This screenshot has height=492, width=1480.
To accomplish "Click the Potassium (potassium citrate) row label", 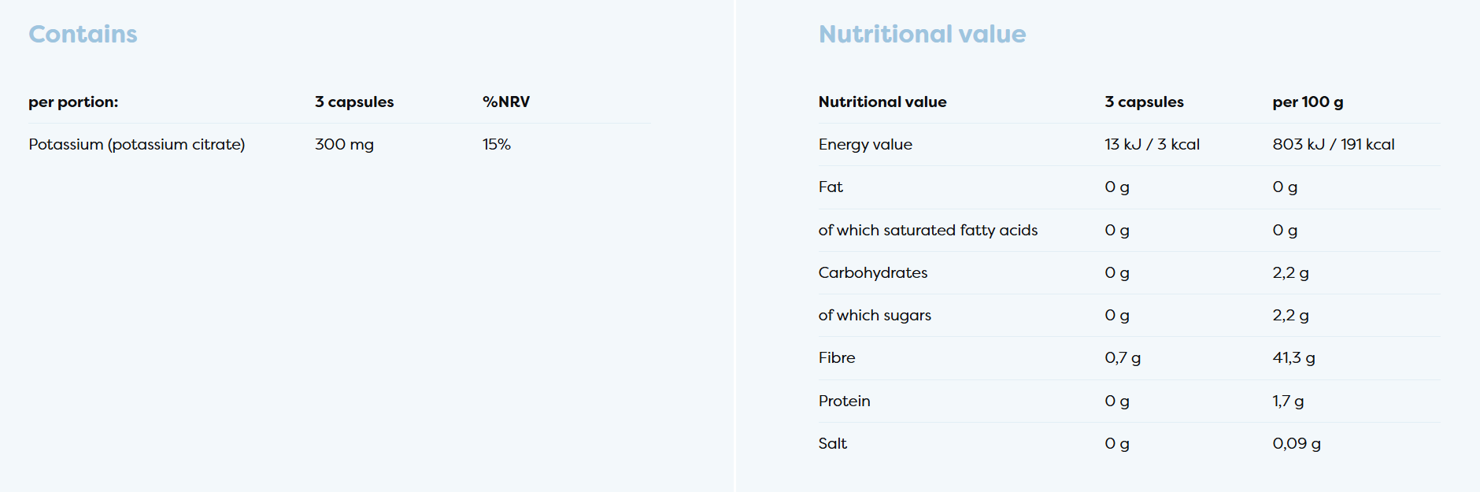I will pyautogui.click(x=137, y=144).
